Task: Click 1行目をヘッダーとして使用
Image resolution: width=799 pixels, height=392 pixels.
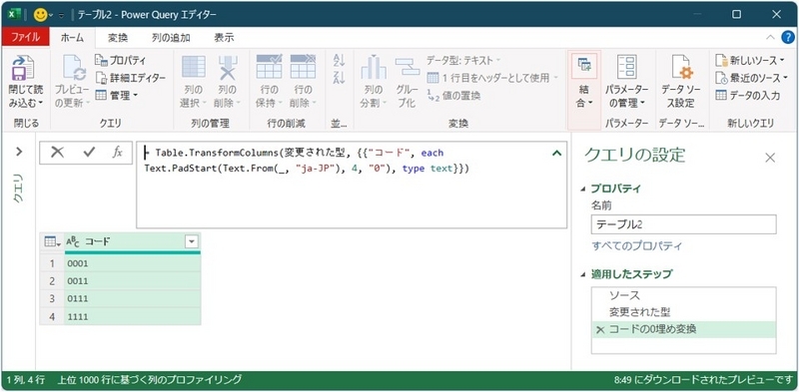Action: click(x=492, y=78)
